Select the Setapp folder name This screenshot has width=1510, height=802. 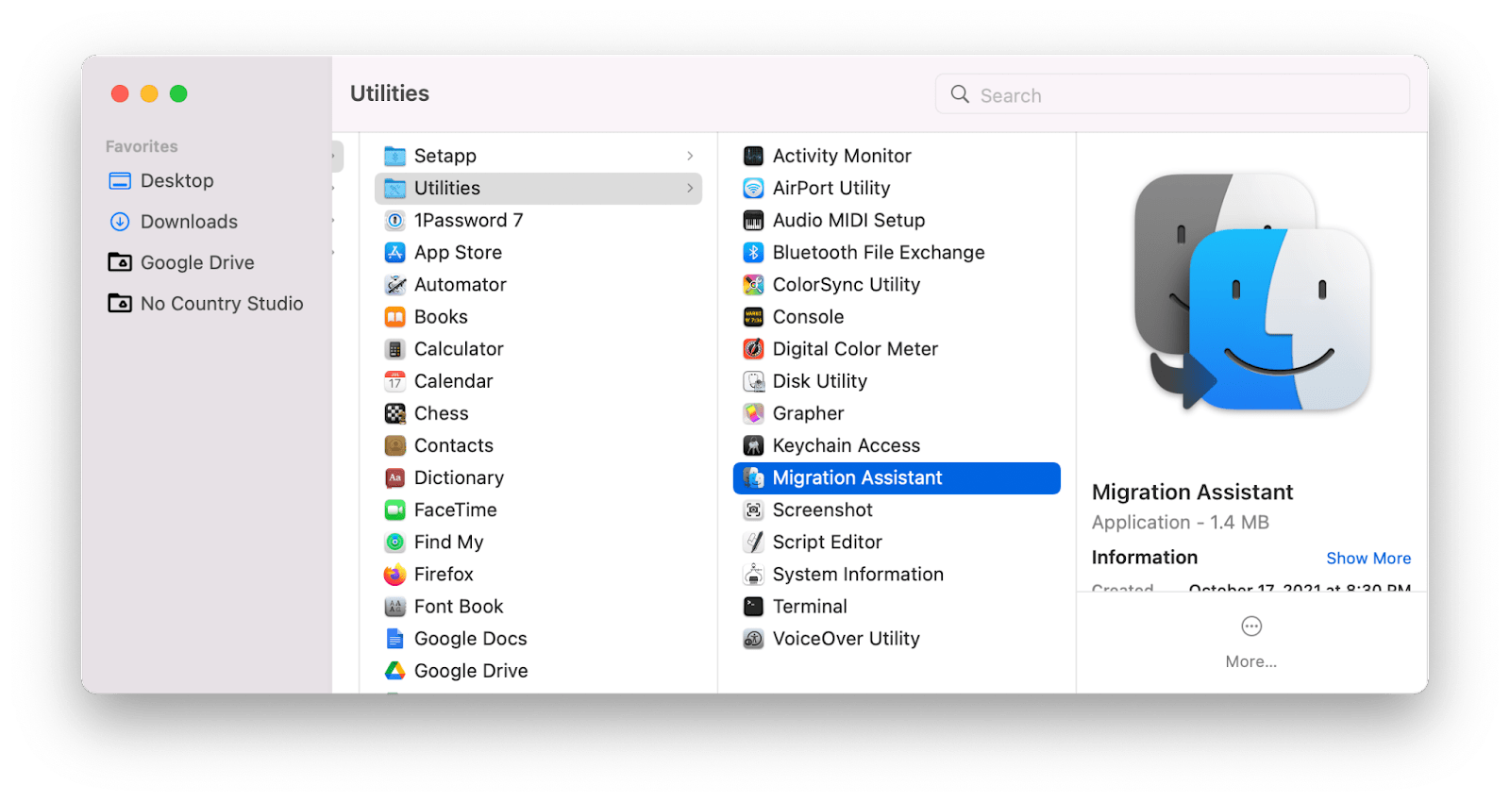click(445, 156)
